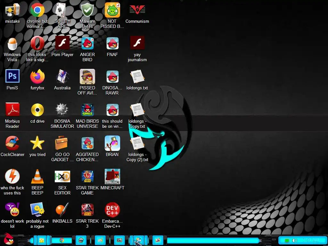328x246 pixels.
Task: Open the Adobe icon 'Morbius Reader'
Action: [x=12, y=110]
